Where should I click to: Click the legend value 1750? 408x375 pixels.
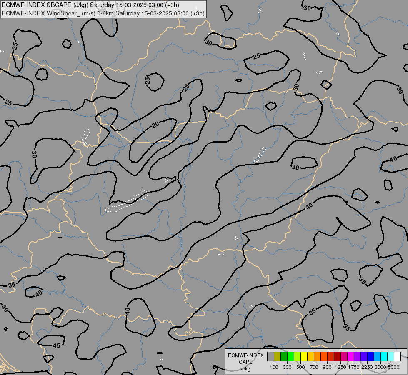[x=354, y=367]
